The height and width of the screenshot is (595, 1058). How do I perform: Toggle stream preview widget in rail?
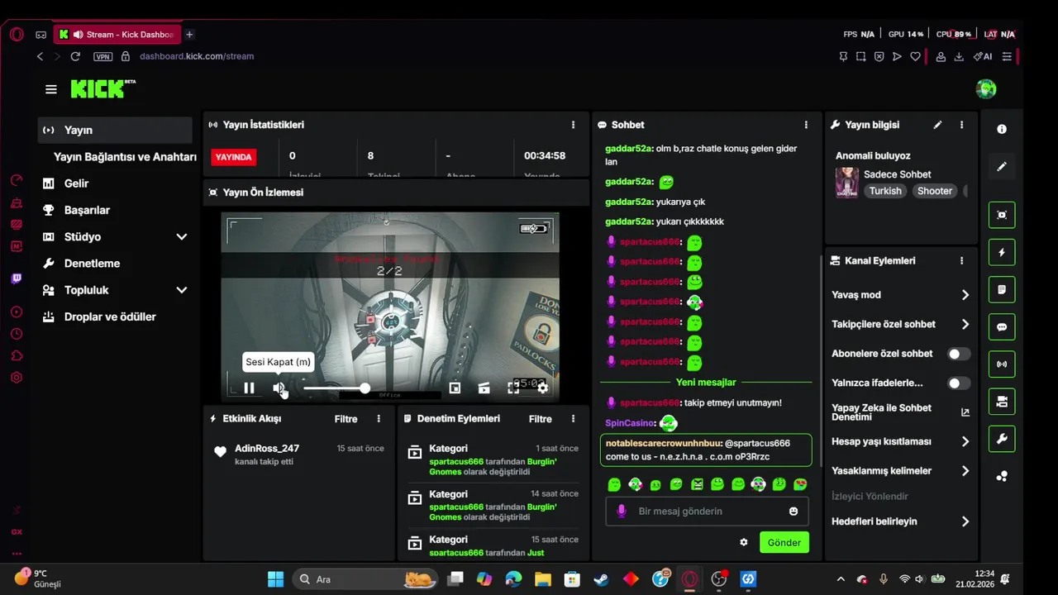pos(1002,215)
